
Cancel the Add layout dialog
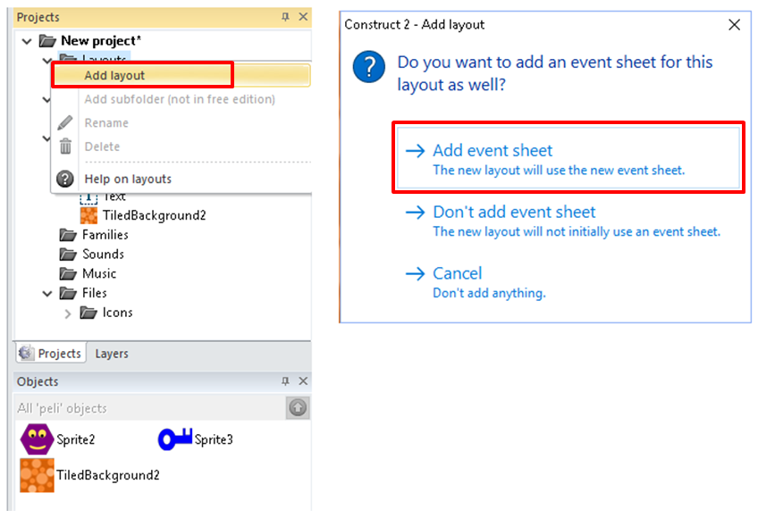tap(457, 274)
